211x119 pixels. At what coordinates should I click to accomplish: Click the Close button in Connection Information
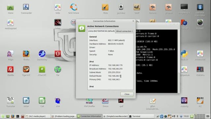pos(127,94)
